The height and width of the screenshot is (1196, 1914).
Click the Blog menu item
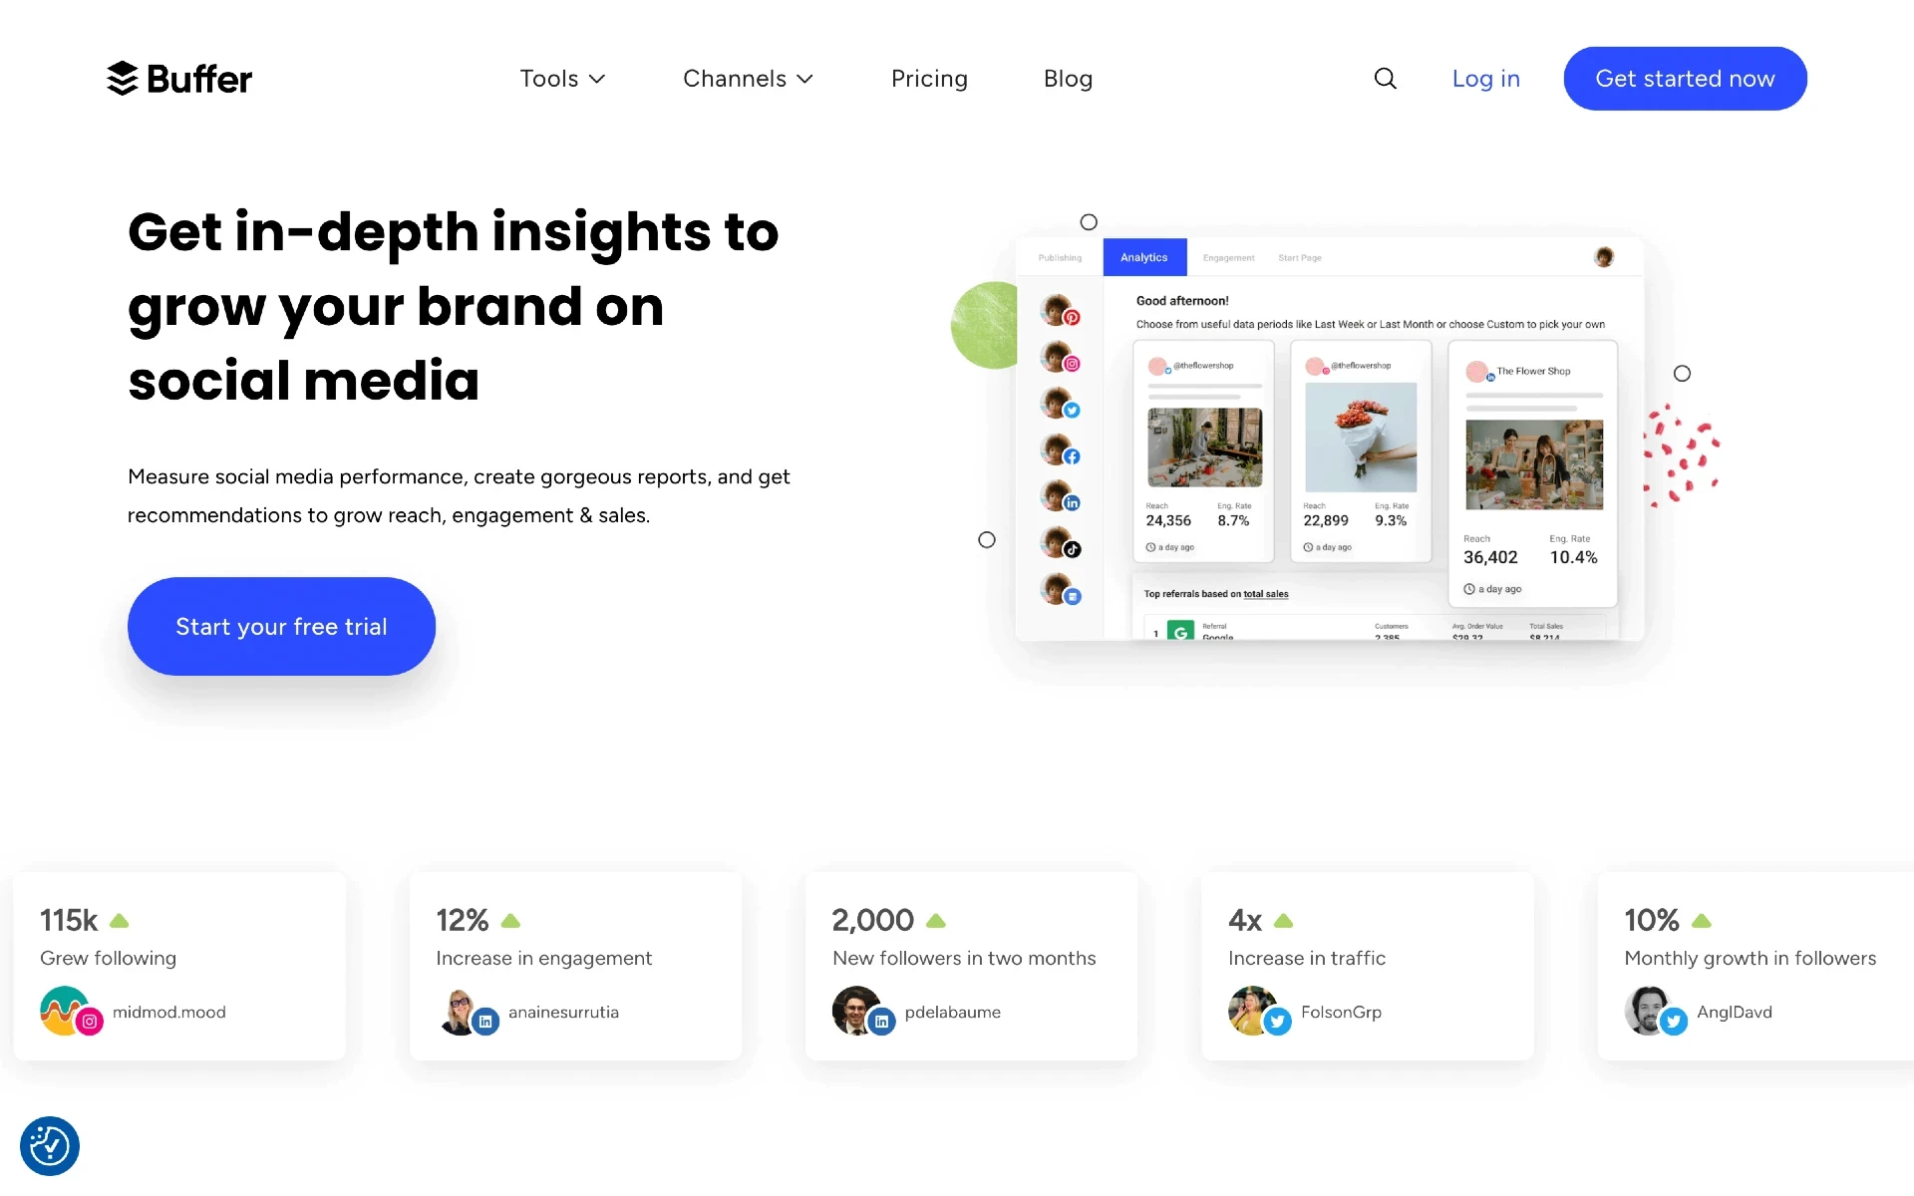point(1068,79)
